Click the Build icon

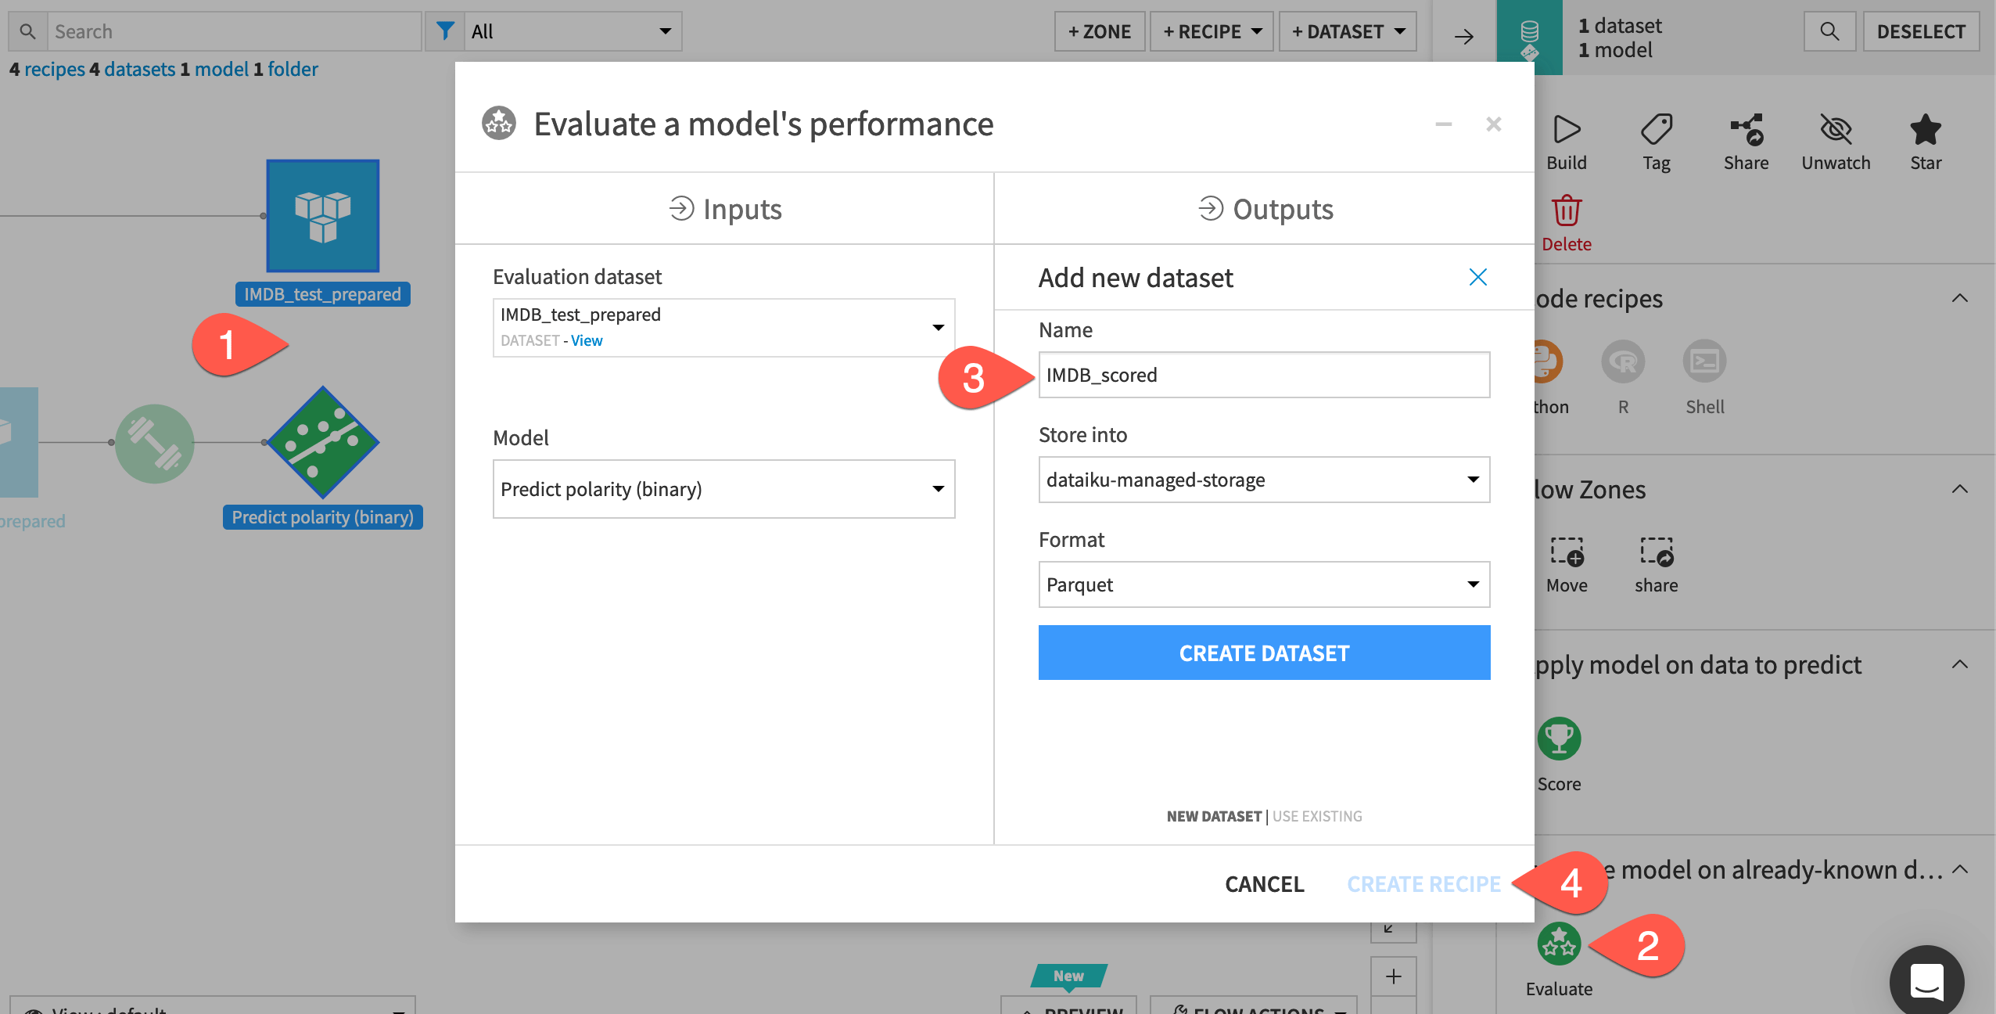click(1566, 129)
